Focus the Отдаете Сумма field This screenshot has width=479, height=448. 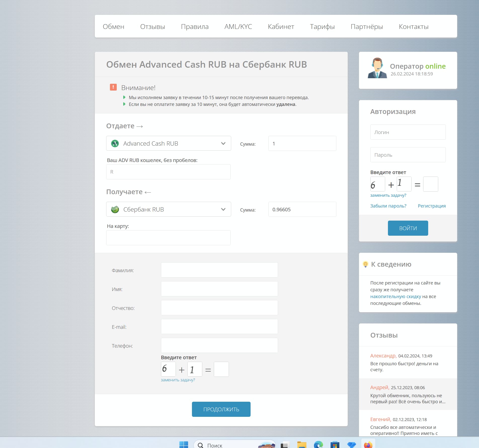pyautogui.click(x=302, y=143)
